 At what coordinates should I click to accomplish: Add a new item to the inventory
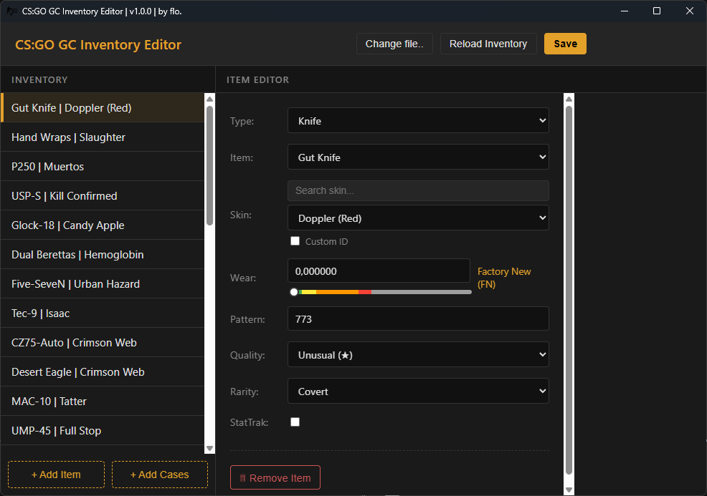(x=56, y=474)
